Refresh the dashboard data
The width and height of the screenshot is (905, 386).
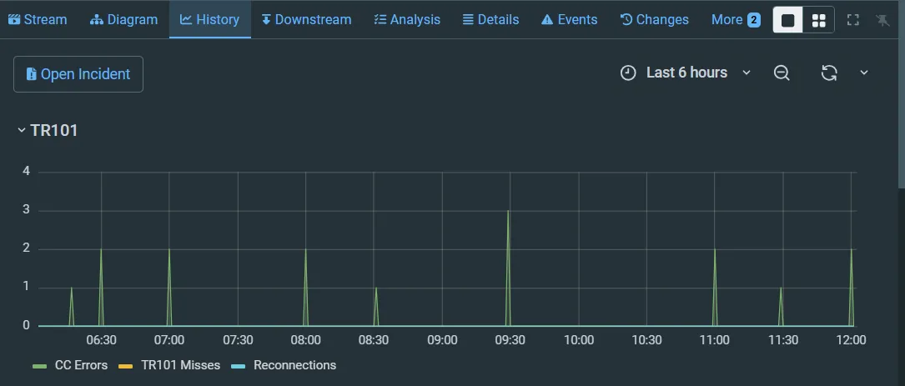[829, 73]
